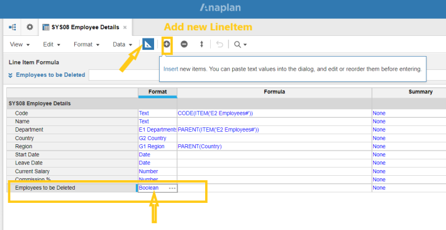Select the SYS08 Employee Details header row

click(x=72, y=103)
